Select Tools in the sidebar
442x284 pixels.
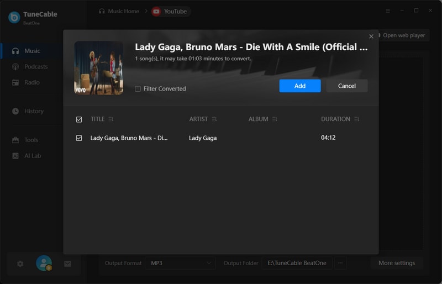coord(31,140)
